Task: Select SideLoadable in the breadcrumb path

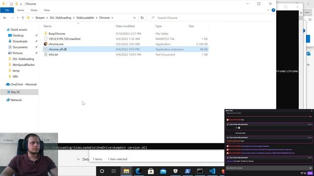Action: [85, 18]
